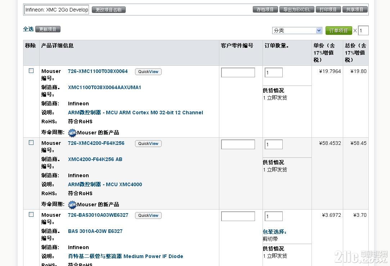
Task: Click the total price ¥58.45
Action: [x=358, y=143]
